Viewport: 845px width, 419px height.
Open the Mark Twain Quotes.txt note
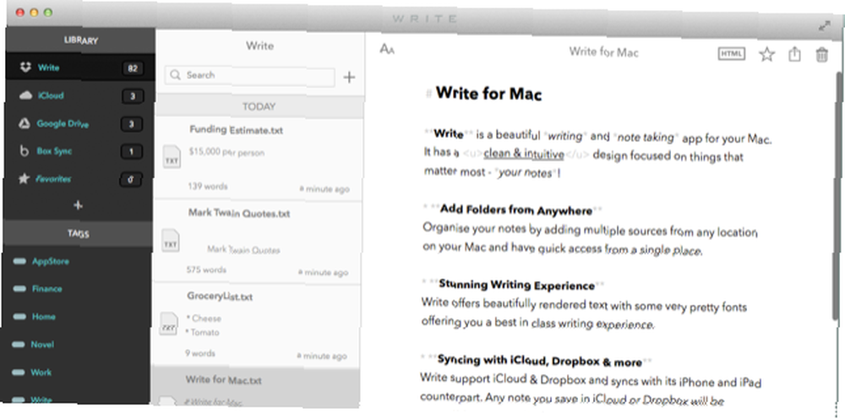[x=258, y=243]
